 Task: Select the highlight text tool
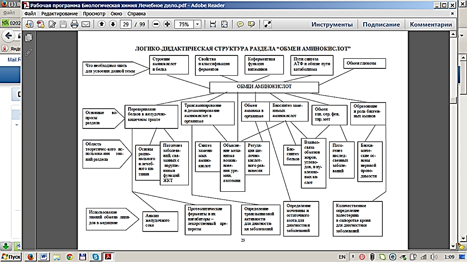(x=251, y=24)
